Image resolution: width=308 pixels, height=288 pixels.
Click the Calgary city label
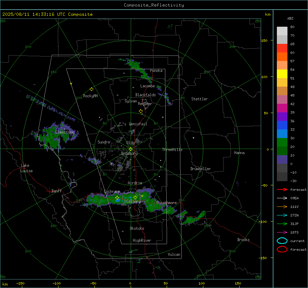tap(133, 201)
